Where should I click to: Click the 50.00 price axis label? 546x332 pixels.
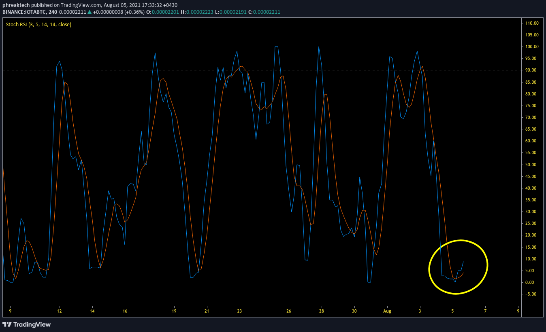coord(531,165)
